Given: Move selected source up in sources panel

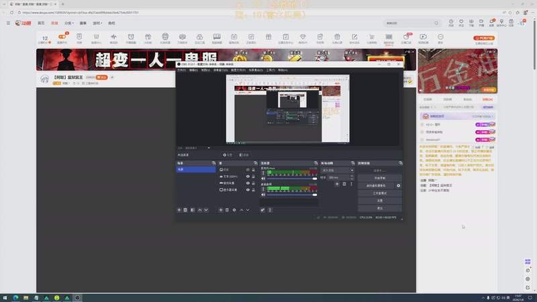Looking at the screenshot, I should [x=242, y=210].
